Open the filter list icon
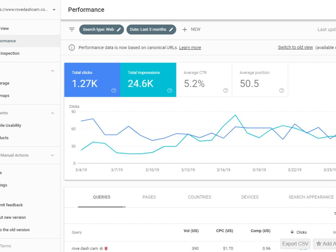336x252 pixels. point(72,30)
